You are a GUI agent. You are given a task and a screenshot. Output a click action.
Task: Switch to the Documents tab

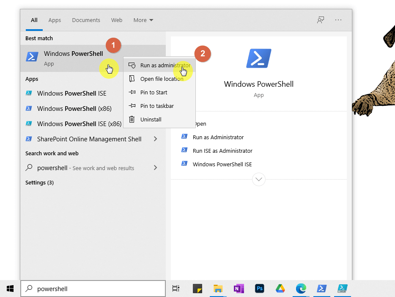[x=86, y=20]
